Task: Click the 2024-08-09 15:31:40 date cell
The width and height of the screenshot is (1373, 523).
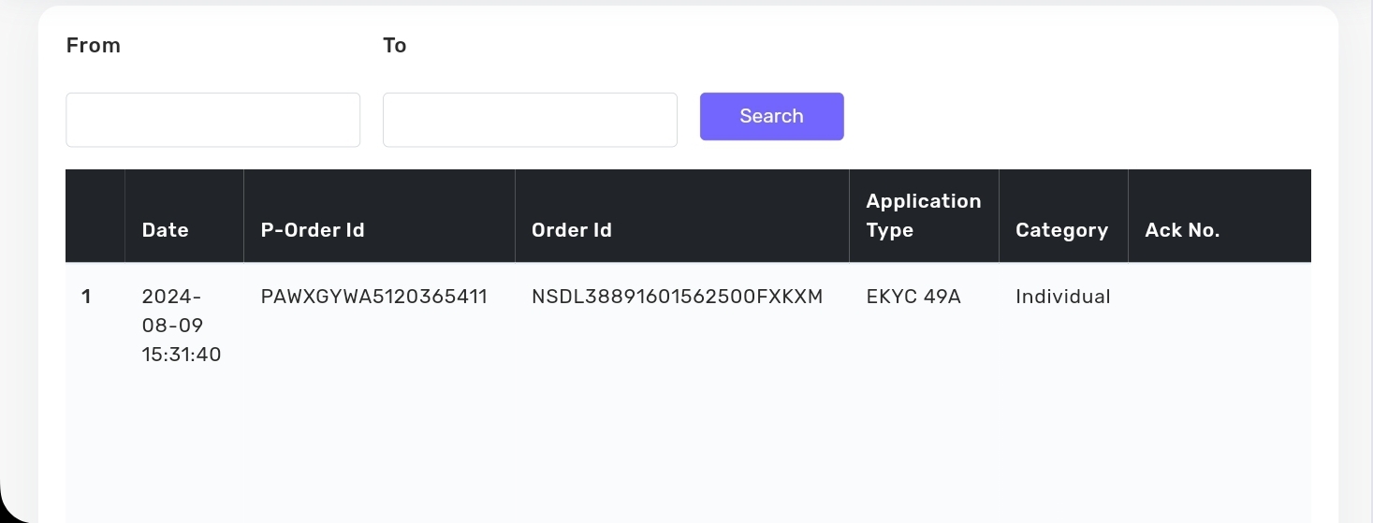Action: tap(182, 326)
